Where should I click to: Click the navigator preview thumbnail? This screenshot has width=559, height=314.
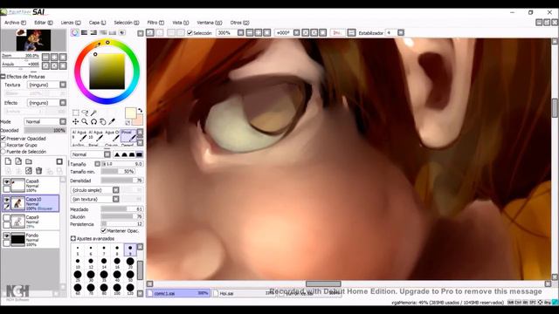click(x=33, y=40)
